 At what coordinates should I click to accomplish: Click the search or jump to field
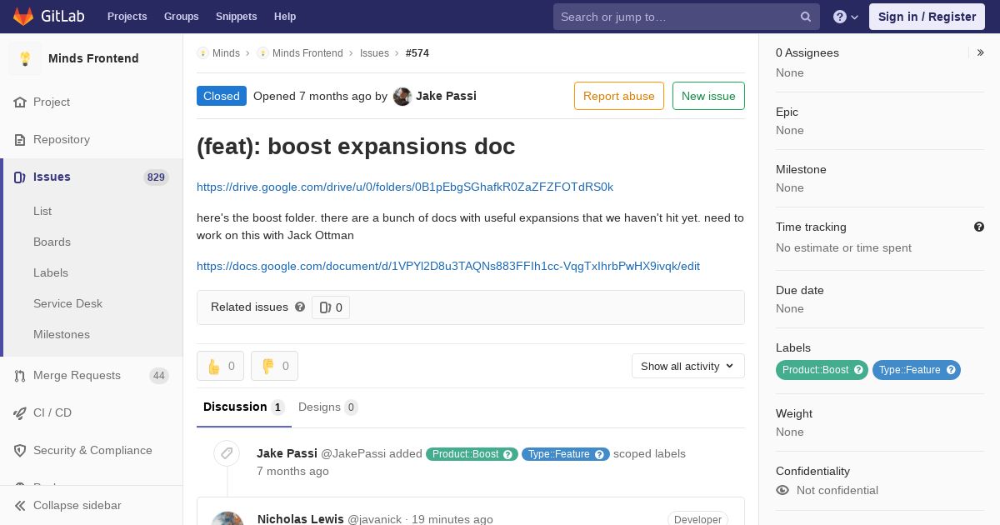point(687,17)
